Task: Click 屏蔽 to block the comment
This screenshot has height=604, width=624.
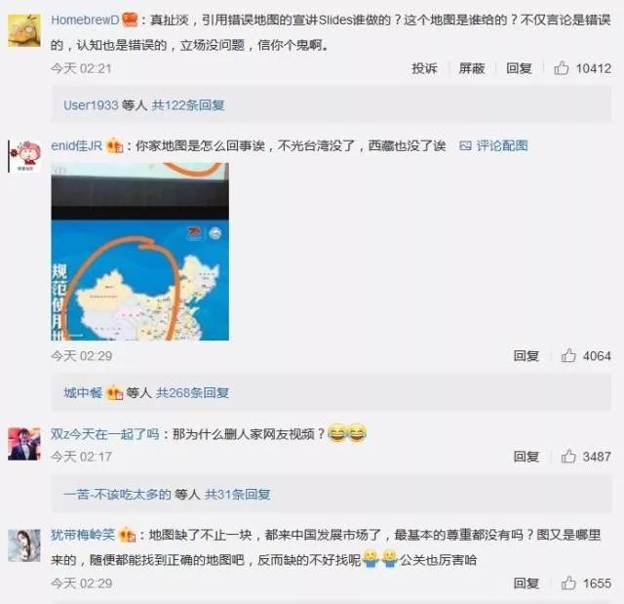Action: (x=472, y=68)
